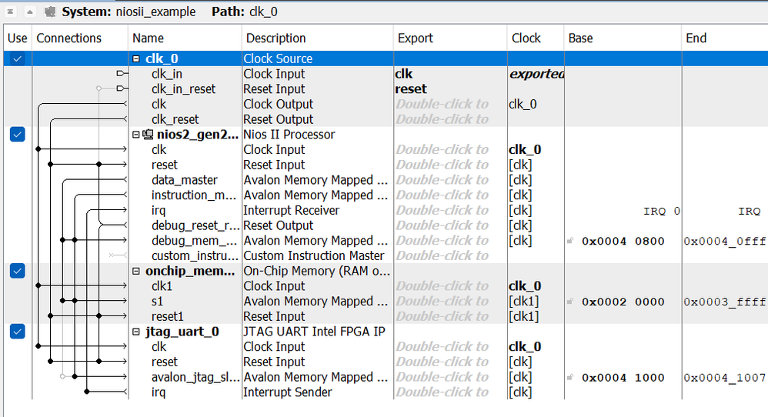The height and width of the screenshot is (417, 768).
Task: Select the onchip_mem... component name
Action: tap(190, 271)
